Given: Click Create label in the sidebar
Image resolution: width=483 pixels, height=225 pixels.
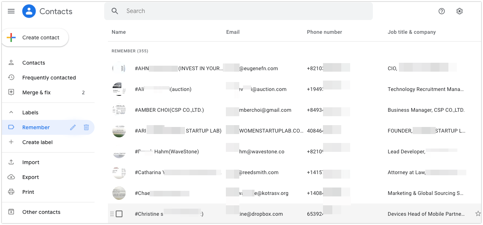Looking at the screenshot, I should (x=37, y=142).
